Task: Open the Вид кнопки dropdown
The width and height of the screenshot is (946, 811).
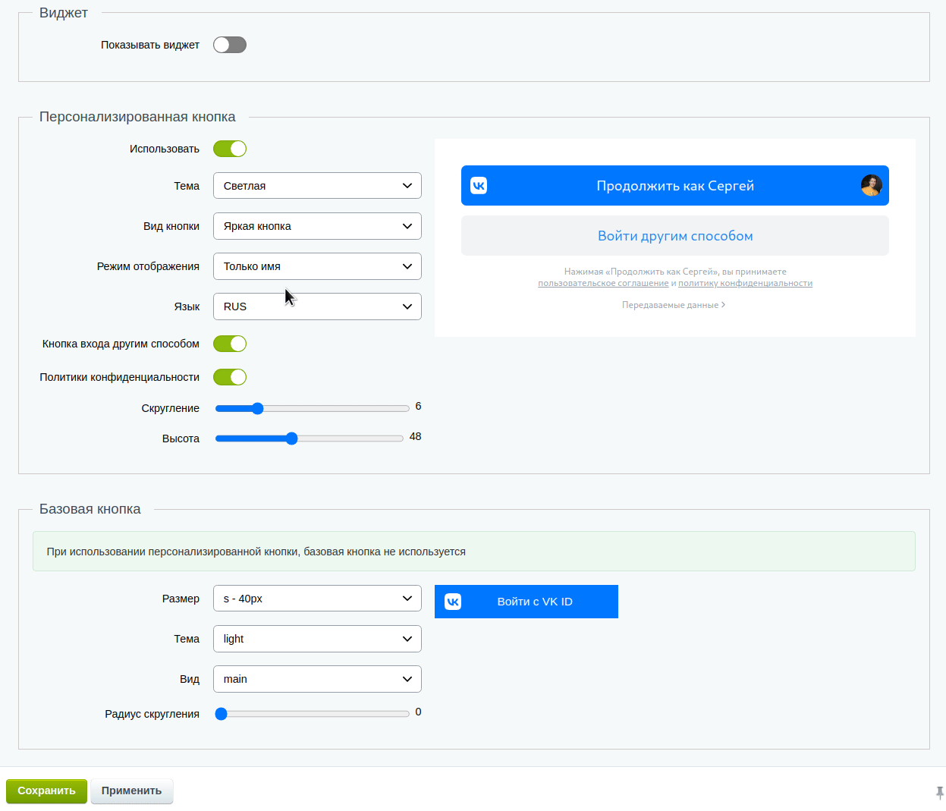Action: 317,225
